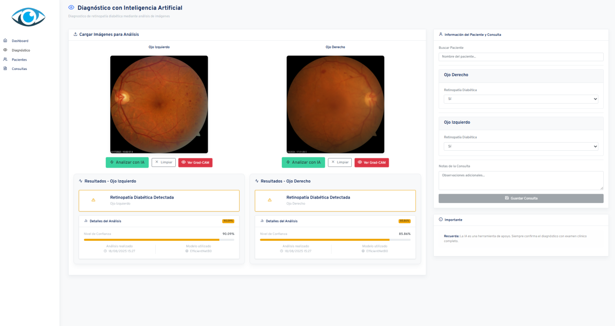Select the right eye fundus image
The image size is (615, 326).
(336, 104)
